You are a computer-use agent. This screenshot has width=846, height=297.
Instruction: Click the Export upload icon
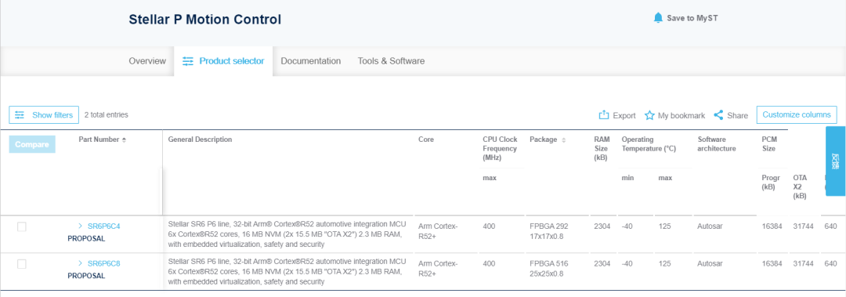pyautogui.click(x=604, y=115)
